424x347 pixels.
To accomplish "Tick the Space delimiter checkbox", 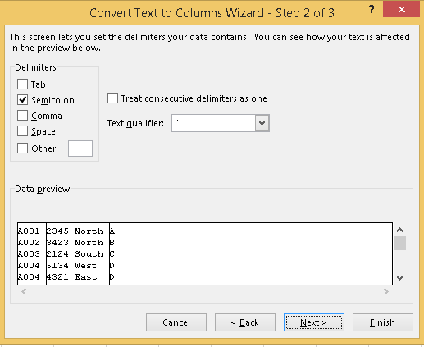I will coord(22,131).
